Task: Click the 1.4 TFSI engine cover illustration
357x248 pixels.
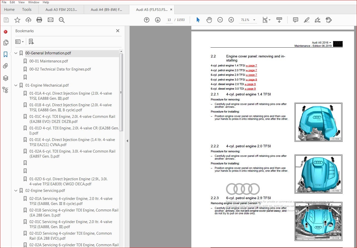Action: tap(318, 122)
